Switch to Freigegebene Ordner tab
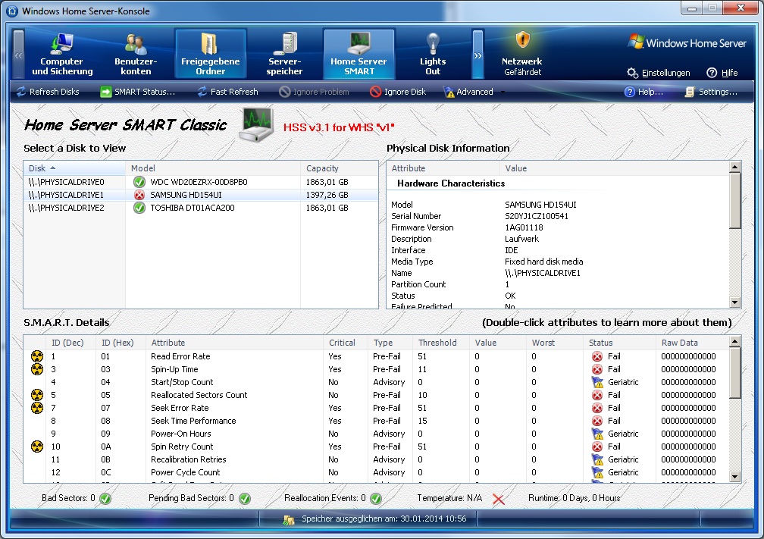 coord(211,54)
